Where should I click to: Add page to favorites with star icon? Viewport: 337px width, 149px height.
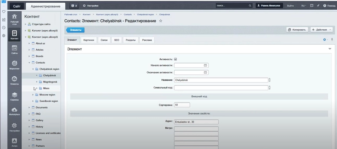(161, 21)
